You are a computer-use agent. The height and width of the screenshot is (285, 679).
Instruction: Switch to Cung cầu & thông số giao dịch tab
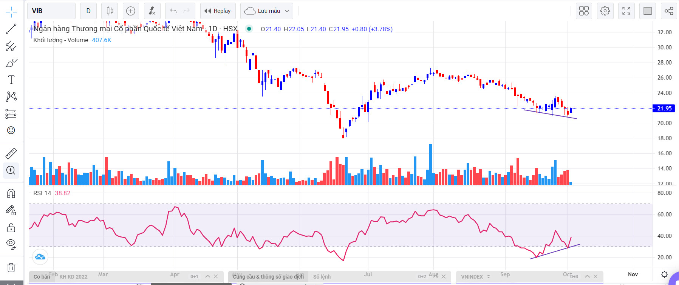pos(268,277)
